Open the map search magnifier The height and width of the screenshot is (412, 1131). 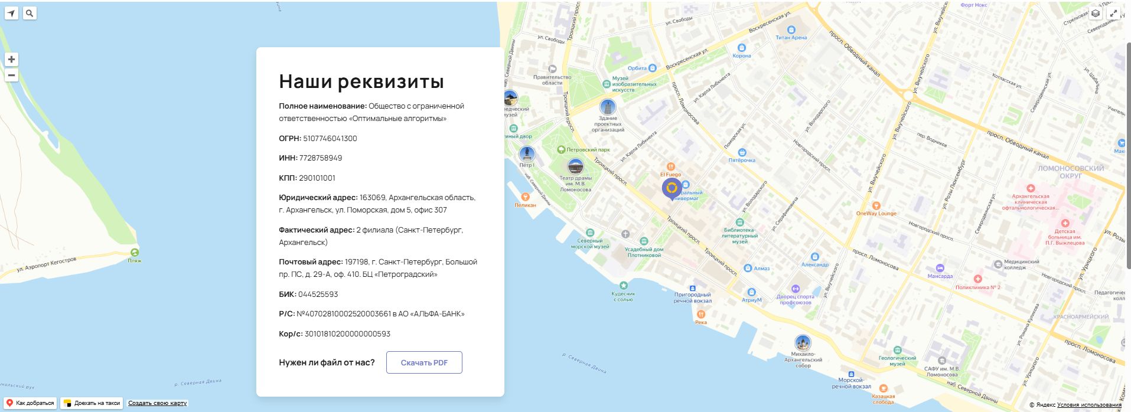coord(30,13)
